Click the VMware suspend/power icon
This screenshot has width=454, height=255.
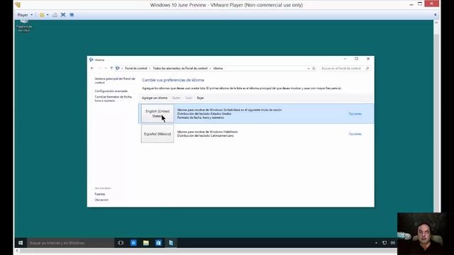point(42,15)
